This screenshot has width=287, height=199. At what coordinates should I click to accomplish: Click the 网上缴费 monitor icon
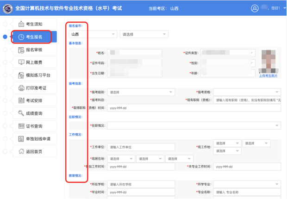tap(21, 62)
